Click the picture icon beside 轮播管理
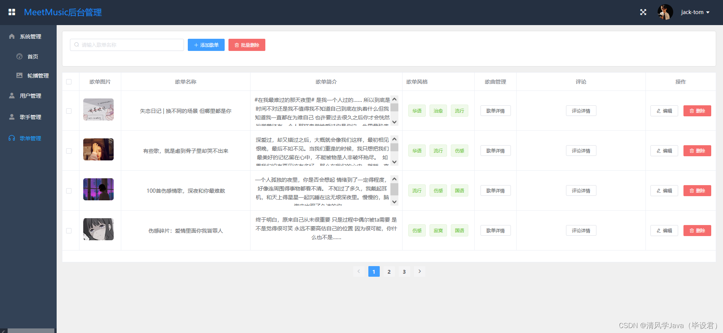Image resolution: width=723 pixels, height=333 pixels. click(19, 75)
